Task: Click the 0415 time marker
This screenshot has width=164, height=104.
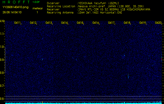Action: point(80,23)
